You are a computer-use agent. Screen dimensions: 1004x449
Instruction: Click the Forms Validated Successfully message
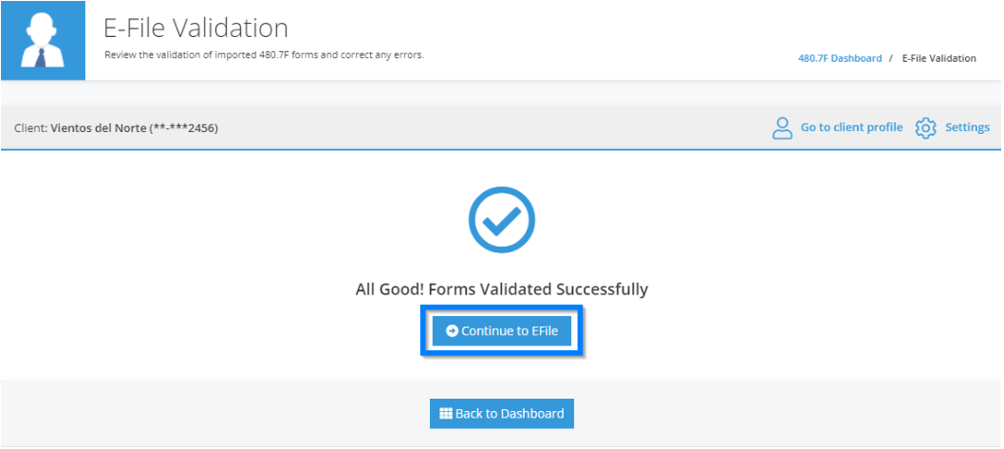pyautogui.click(x=538, y=290)
